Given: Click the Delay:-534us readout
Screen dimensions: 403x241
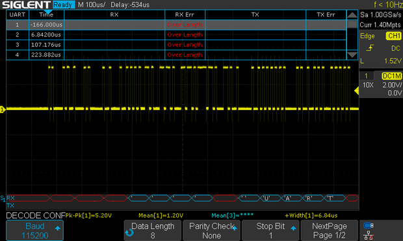Looking at the screenshot, I should (x=130, y=5).
